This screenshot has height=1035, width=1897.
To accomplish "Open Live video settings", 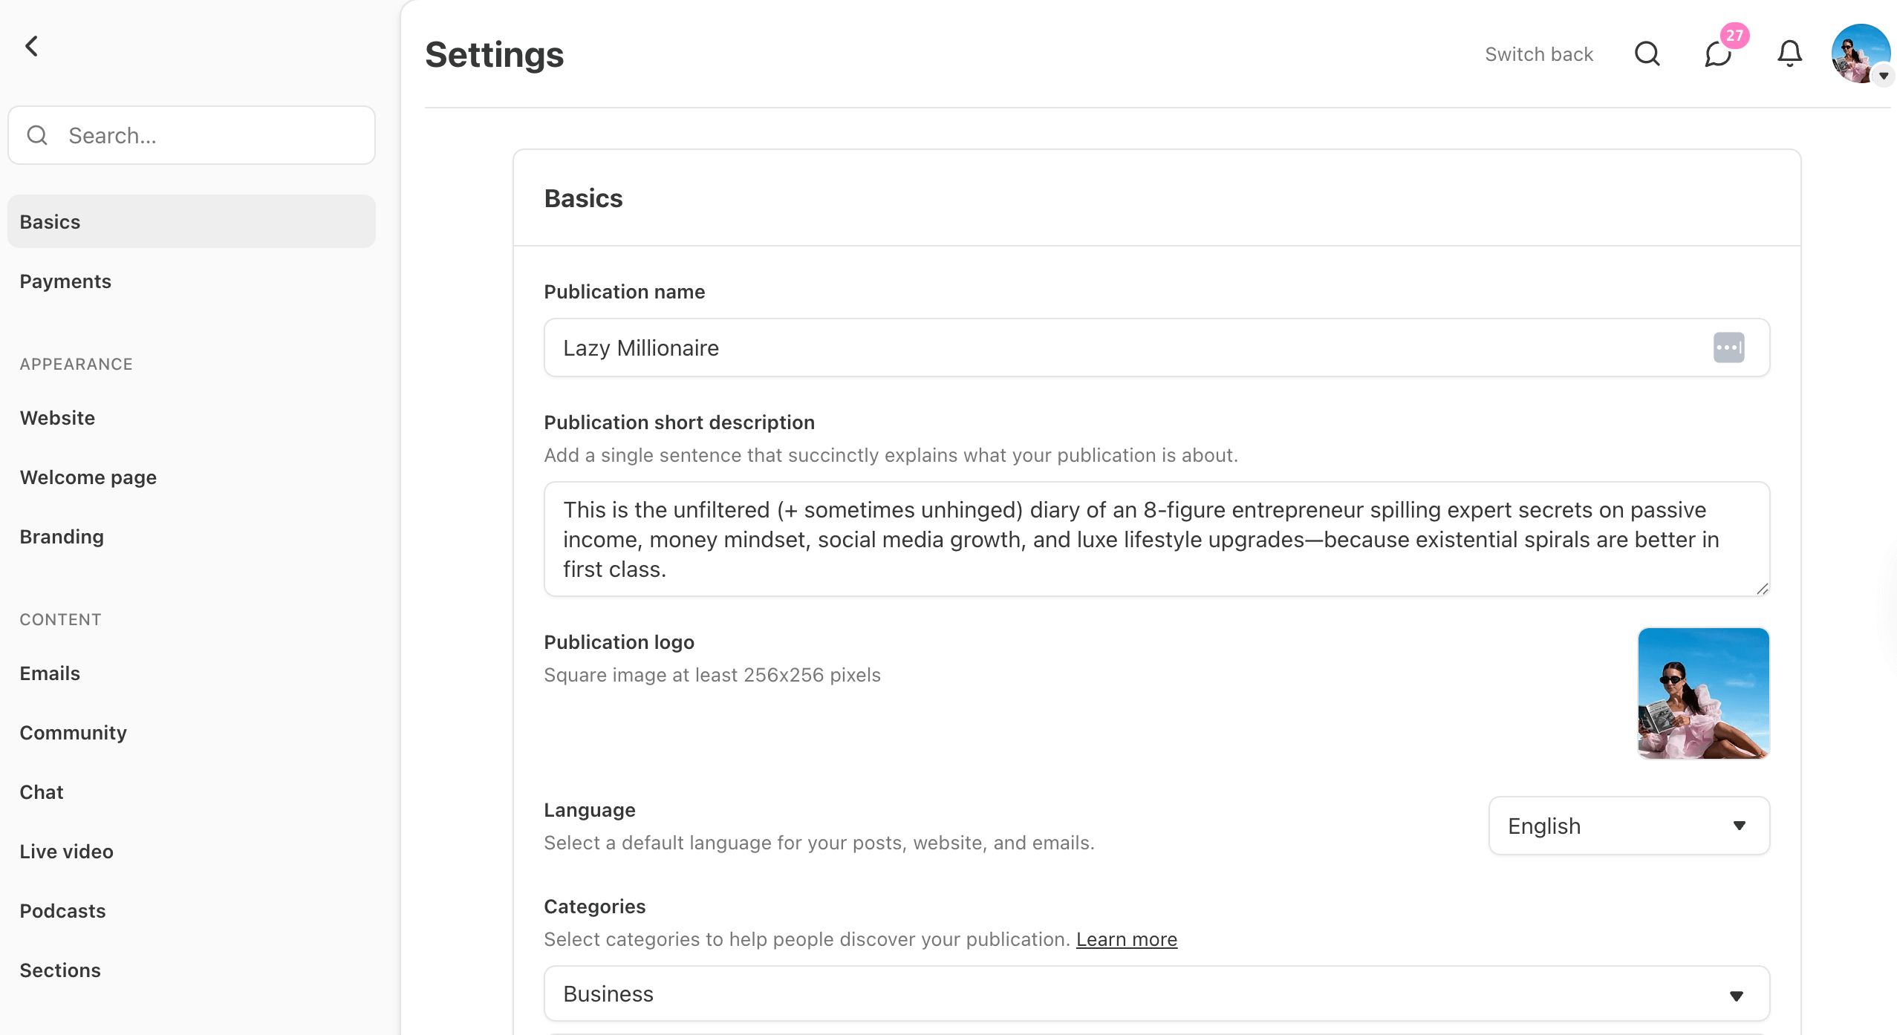I will point(66,852).
